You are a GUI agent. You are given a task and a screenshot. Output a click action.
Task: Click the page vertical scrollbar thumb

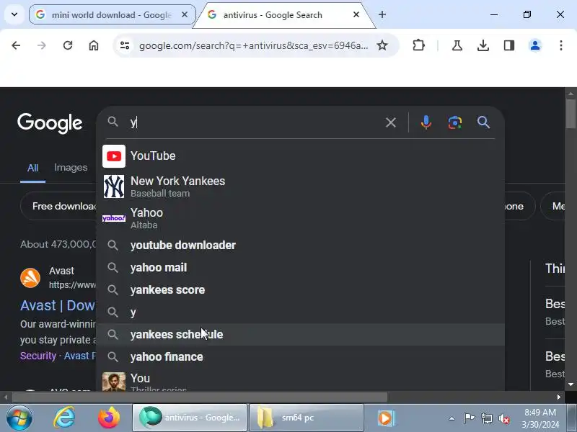[x=571, y=114]
